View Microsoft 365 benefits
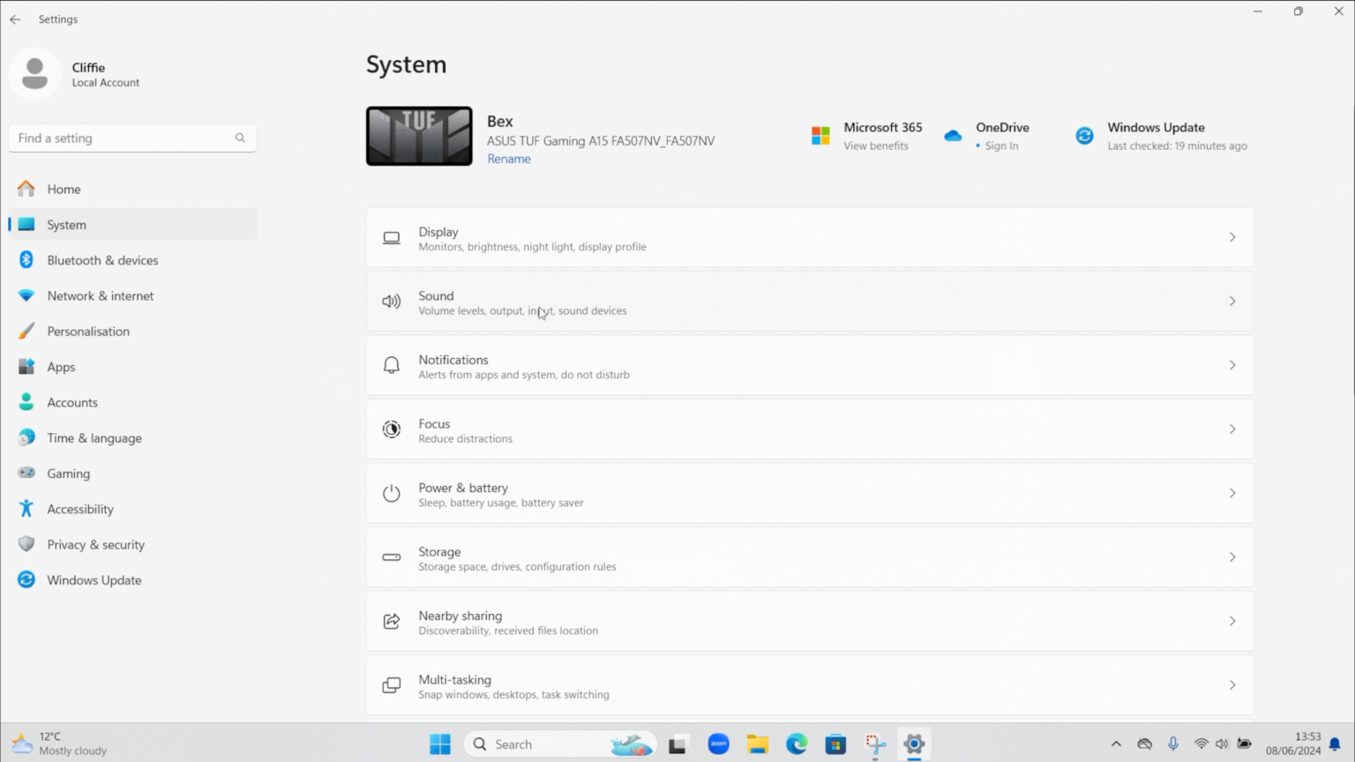This screenshot has height=762, width=1355. 875,146
